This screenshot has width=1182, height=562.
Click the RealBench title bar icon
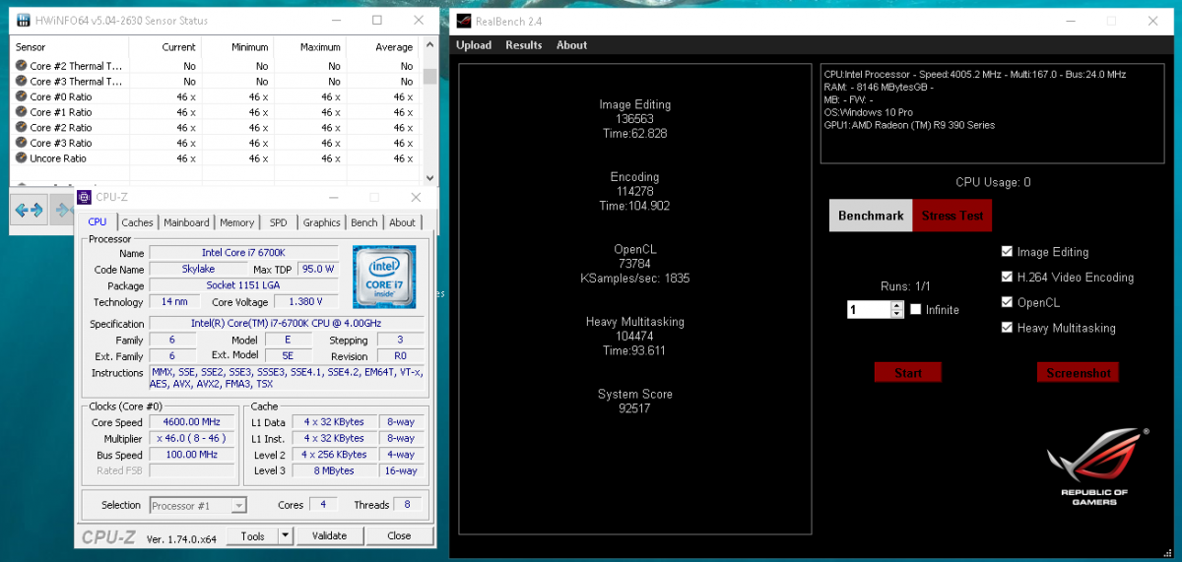(464, 21)
